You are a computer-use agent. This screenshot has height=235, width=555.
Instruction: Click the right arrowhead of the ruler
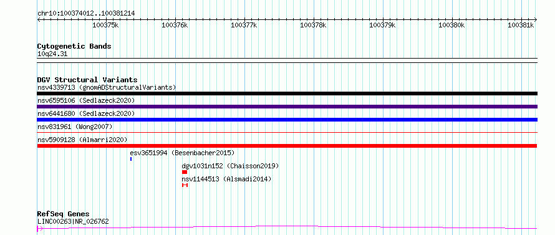[x=536, y=19]
